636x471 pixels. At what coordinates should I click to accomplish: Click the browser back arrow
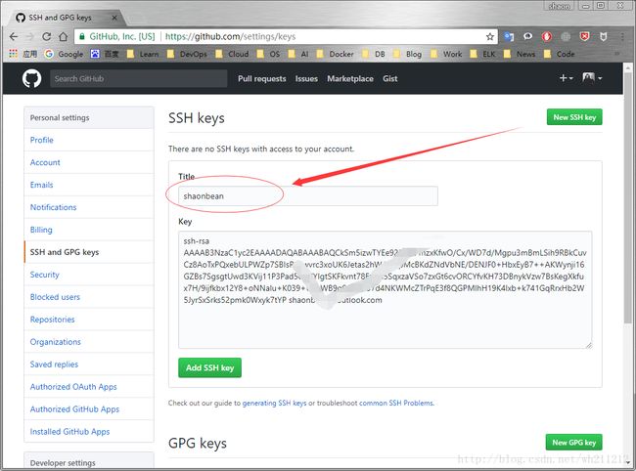[x=14, y=37]
